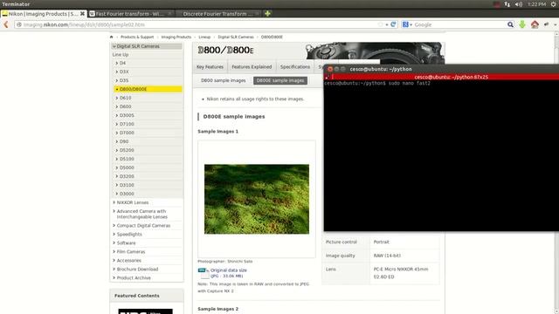Open Product Archive in sidebar

point(134,278)
